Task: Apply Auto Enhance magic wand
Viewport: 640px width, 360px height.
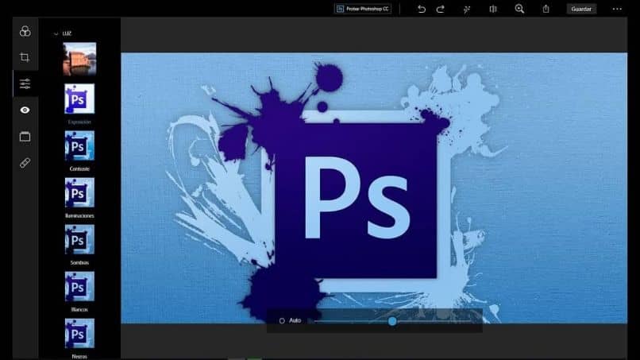Action: pyautogui.click(x=467, y=9)
